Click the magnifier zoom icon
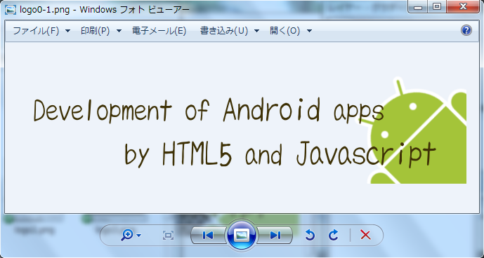 [x=126, y=236]
